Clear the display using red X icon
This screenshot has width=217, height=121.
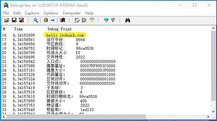pos(21,20)
